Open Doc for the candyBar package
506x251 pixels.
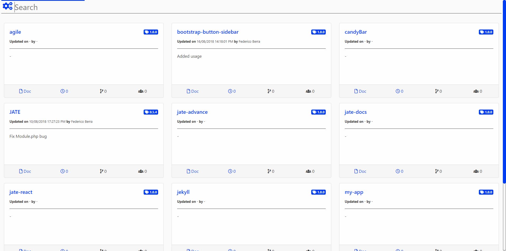360,91
